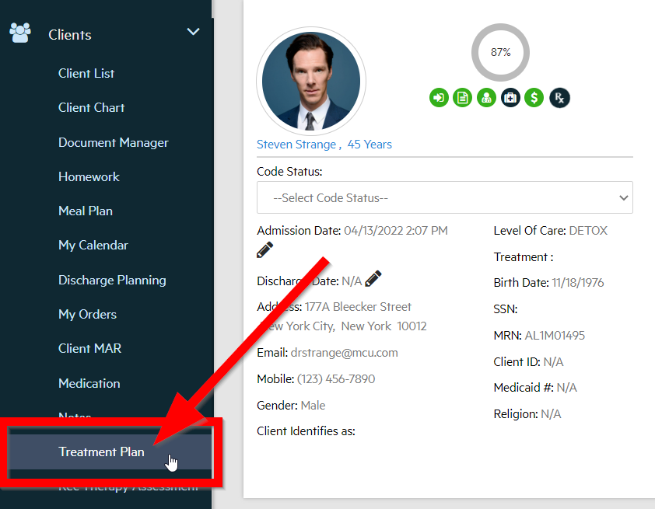The image size is (655, 509).
Task: Edit discharge date with pencil icon
Action: (373, 278)
